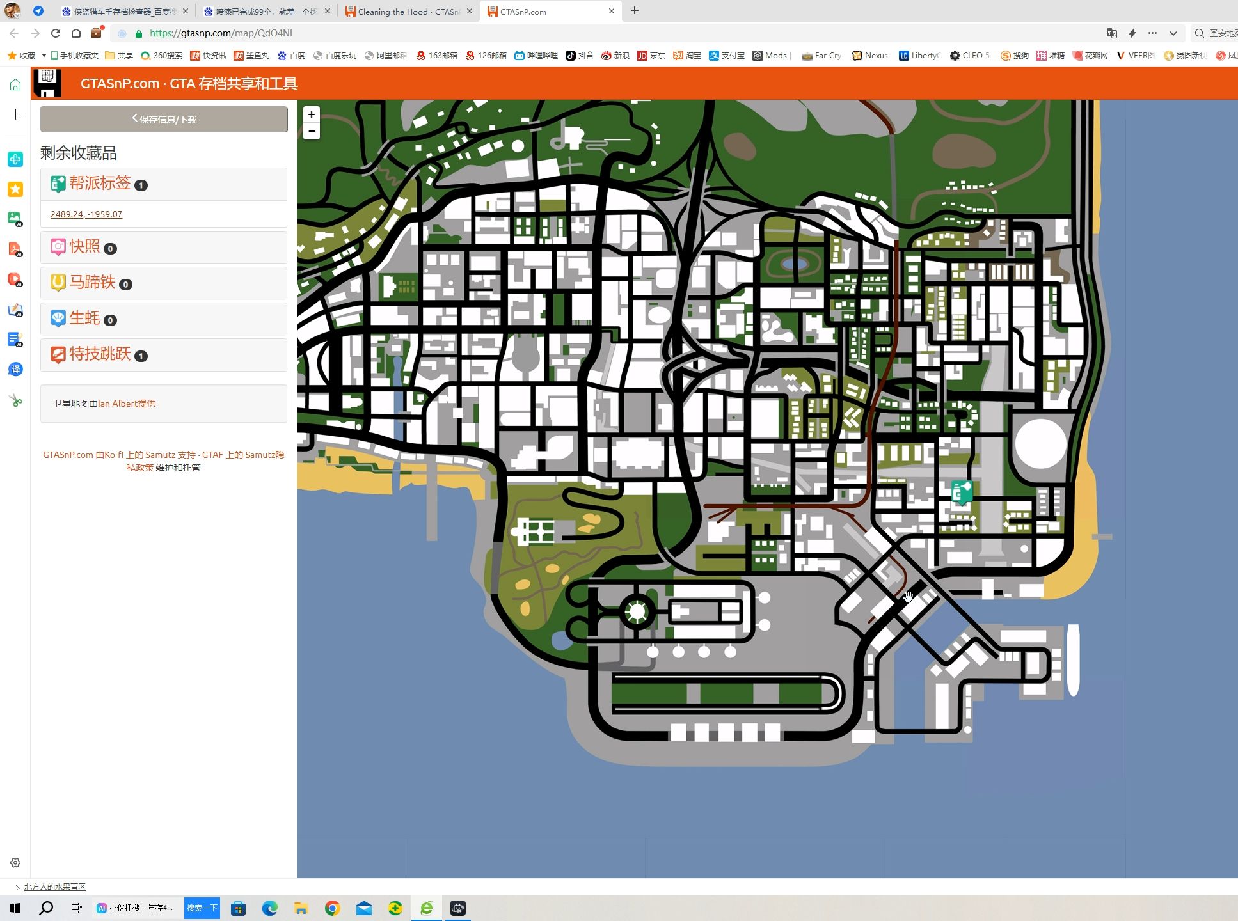Open the Windows Start menu
This screenshot has height=921, width=1238.
point(15,908)
